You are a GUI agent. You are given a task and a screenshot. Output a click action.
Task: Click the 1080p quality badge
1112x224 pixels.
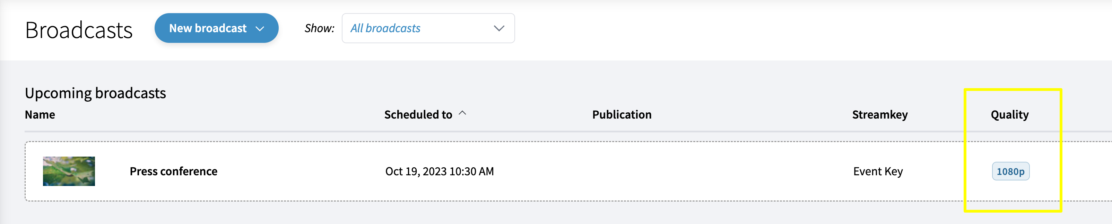click(x=1010, y=171)
